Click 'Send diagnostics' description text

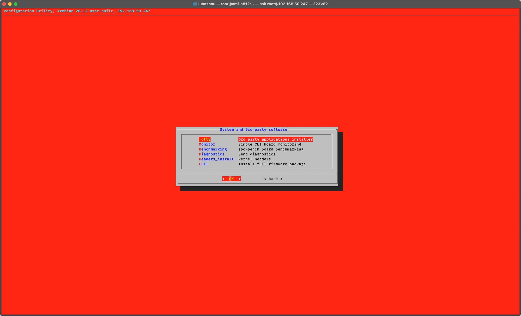(x=257, y=154)
